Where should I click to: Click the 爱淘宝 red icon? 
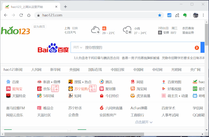[8, 89]
